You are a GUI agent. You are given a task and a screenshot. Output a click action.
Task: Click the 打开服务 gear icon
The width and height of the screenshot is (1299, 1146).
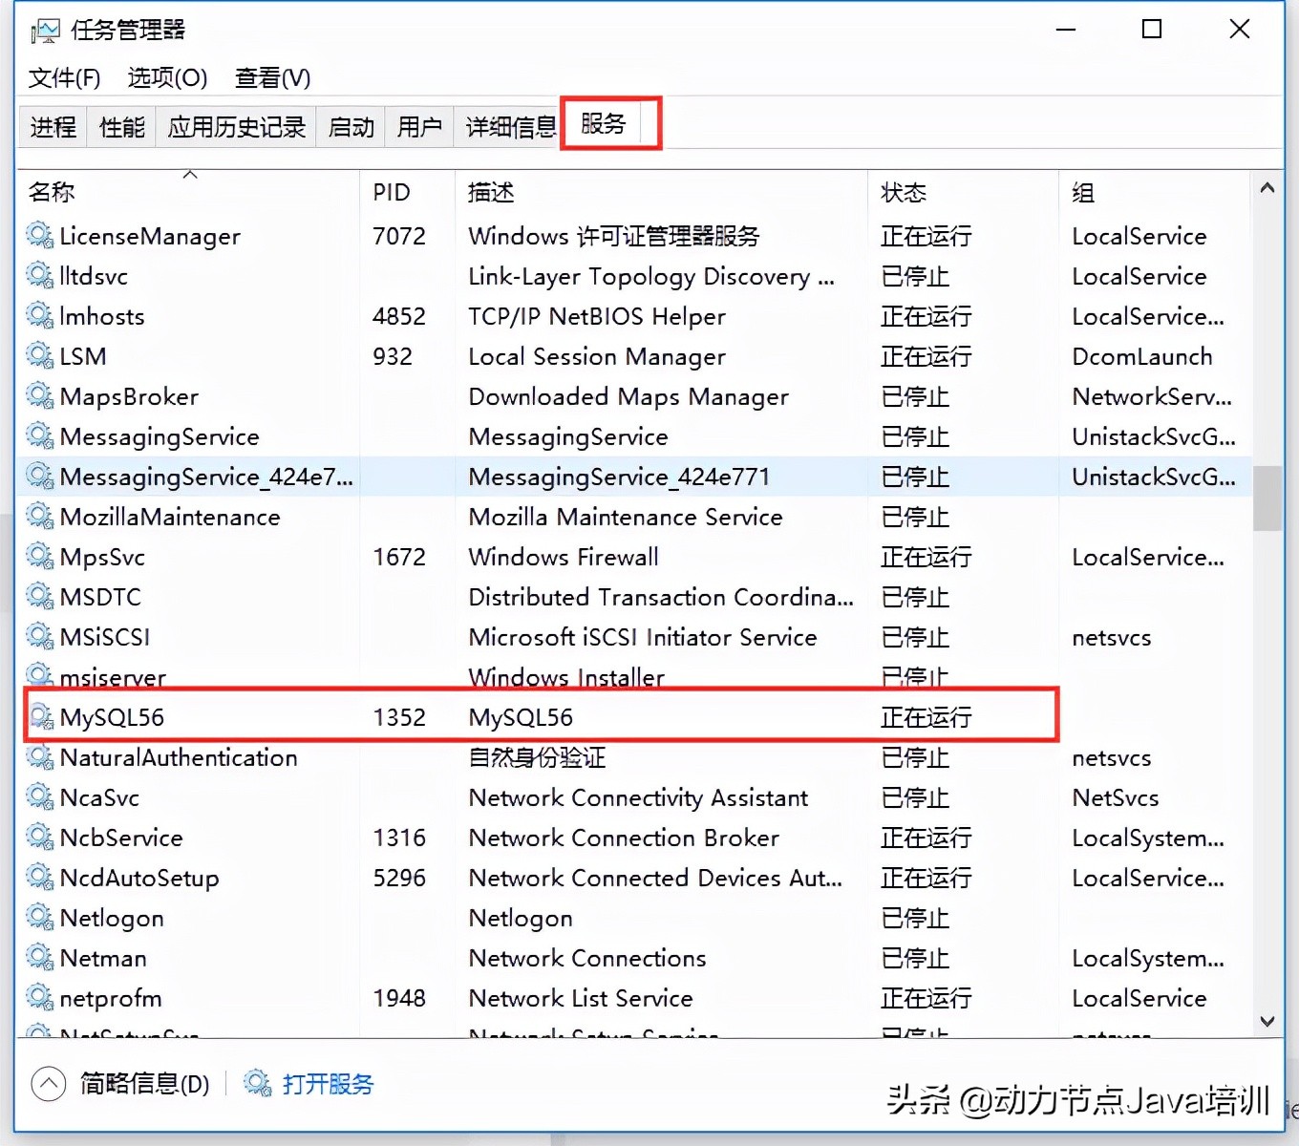click(256, 1083)
